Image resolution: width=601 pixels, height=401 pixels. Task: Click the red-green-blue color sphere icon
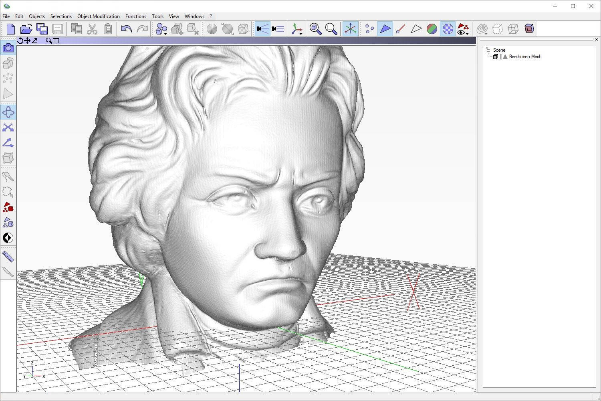coord(432,29)
